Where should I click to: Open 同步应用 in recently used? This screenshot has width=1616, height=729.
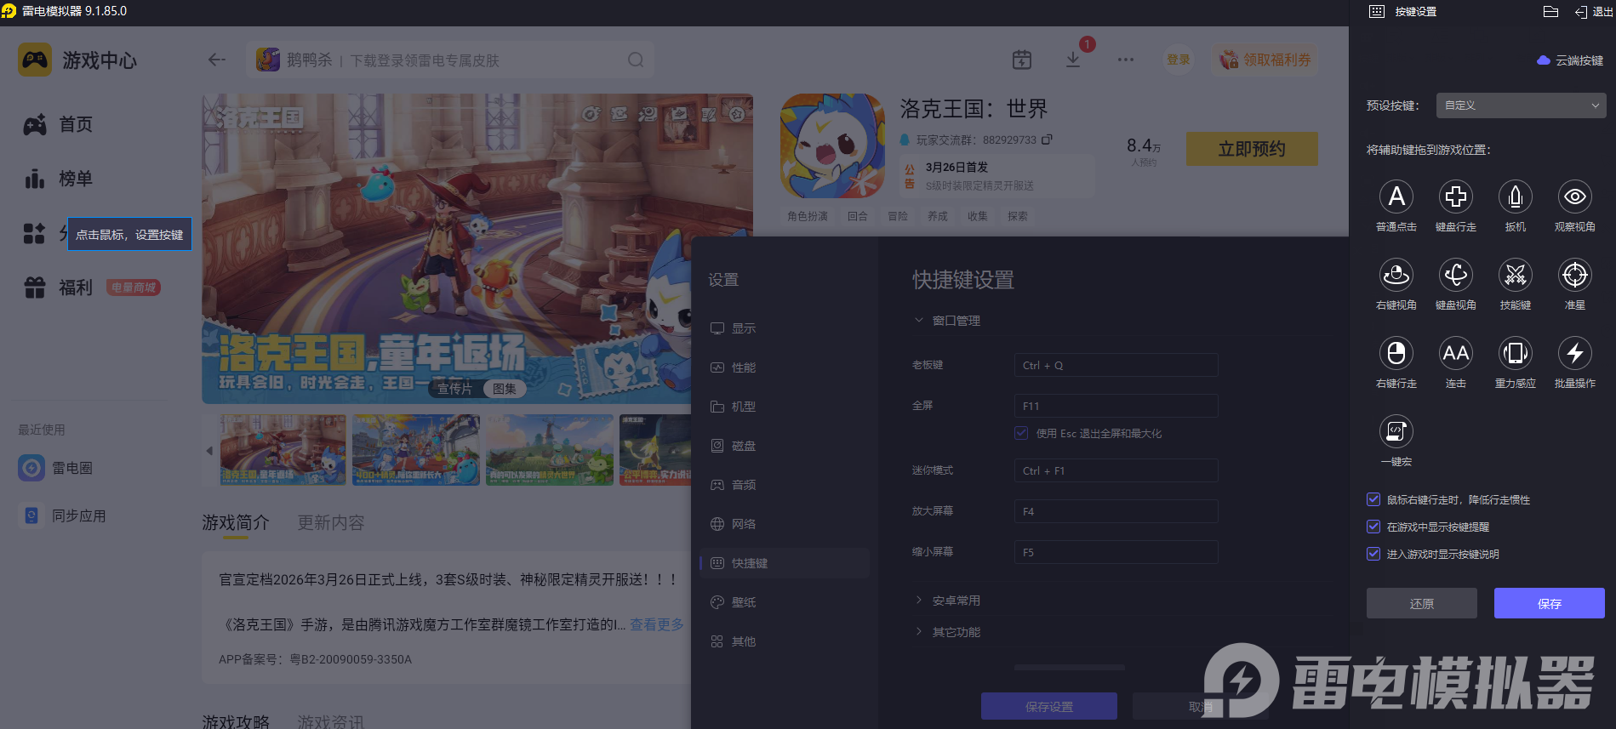click(x=63, y=515)
